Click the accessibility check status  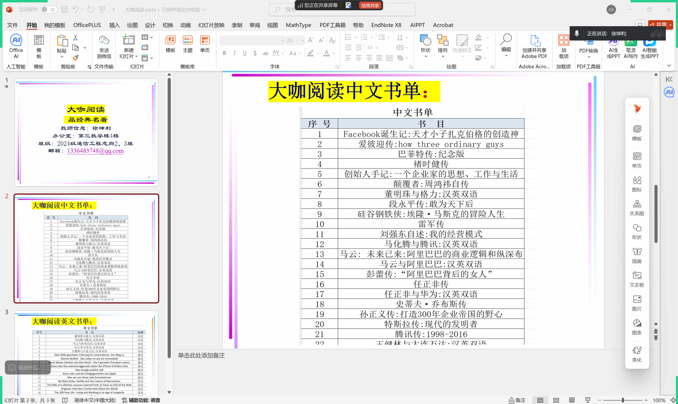[141, 400]
